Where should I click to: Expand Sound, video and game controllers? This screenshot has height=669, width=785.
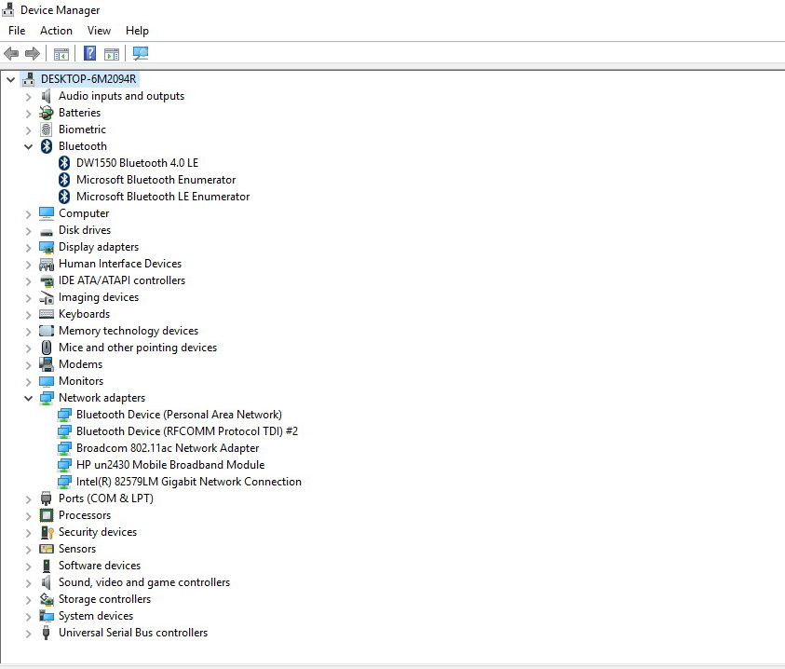pos(29,582)
